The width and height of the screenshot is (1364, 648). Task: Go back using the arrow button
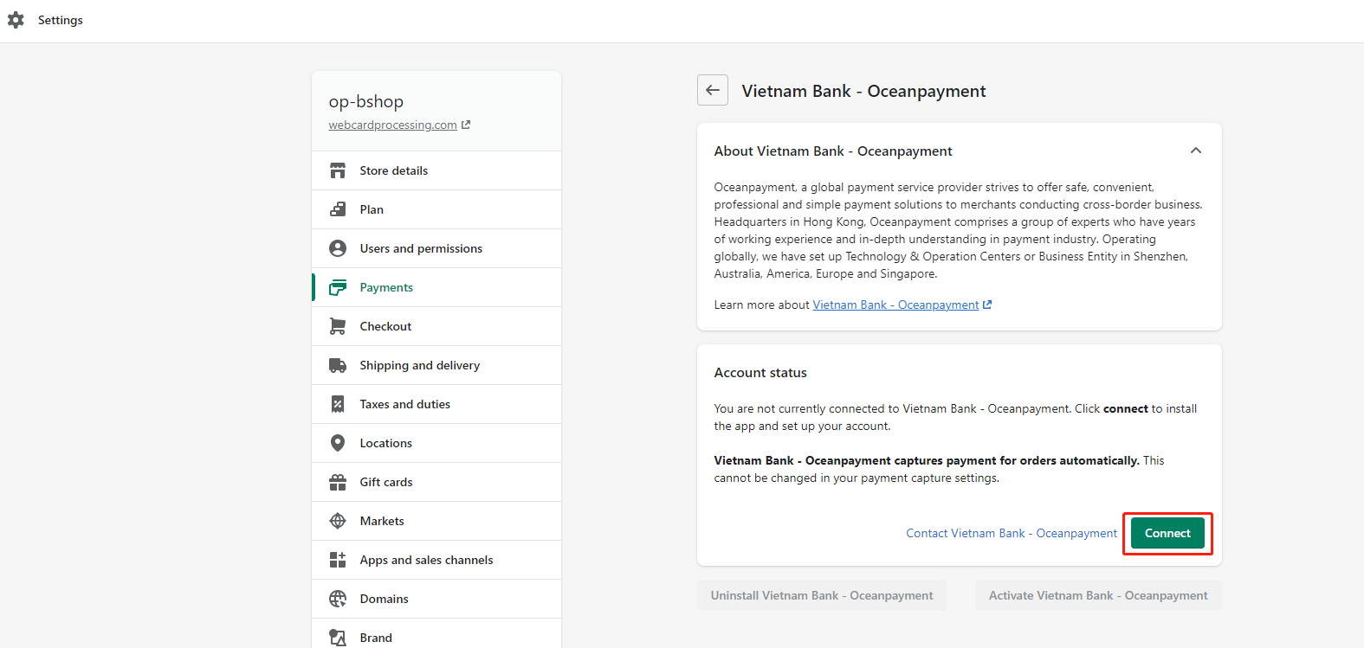[712, 90]
